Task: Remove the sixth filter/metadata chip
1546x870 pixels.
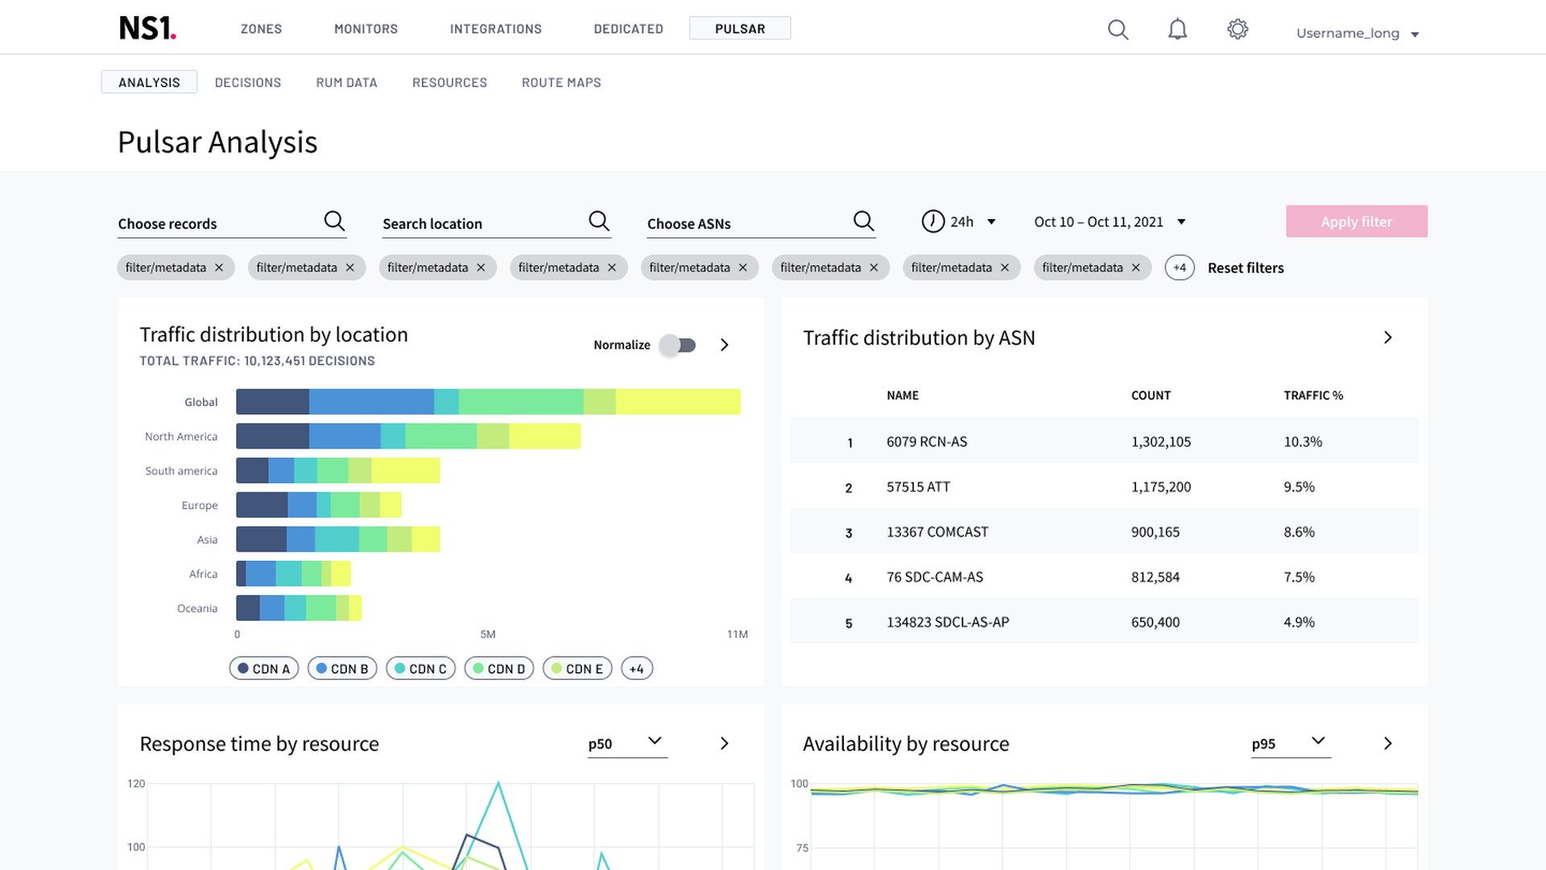Action: 874,267
